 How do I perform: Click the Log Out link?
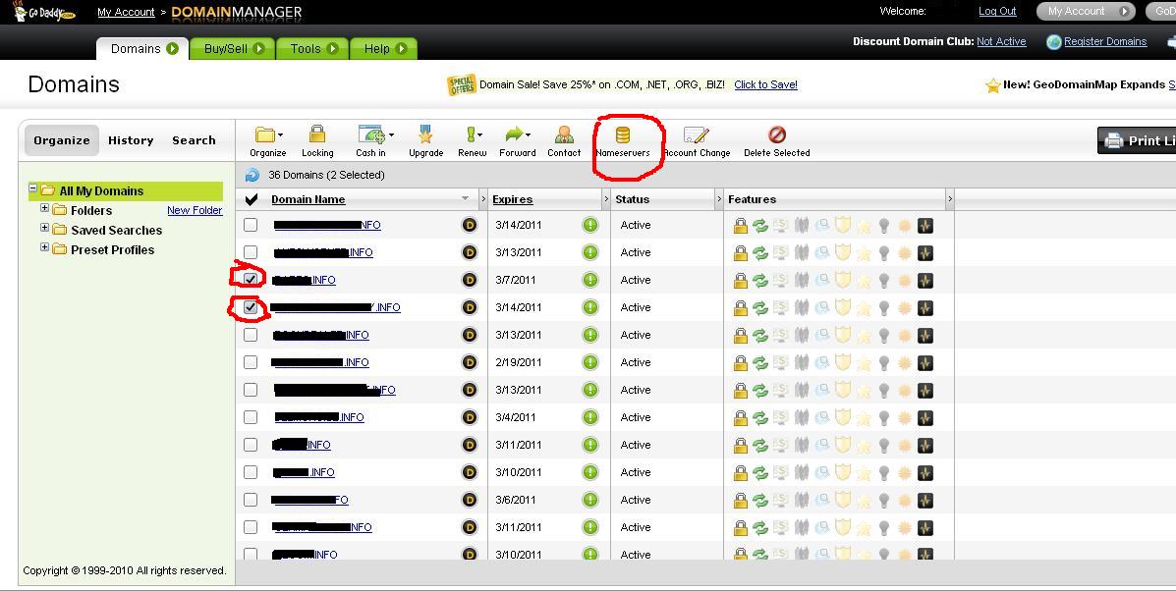(997, 12)
